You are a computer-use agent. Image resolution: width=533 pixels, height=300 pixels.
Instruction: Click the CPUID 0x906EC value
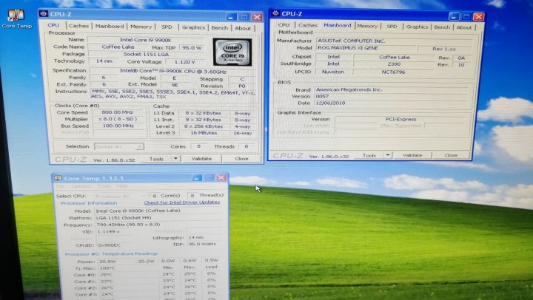tap(109, 245)
